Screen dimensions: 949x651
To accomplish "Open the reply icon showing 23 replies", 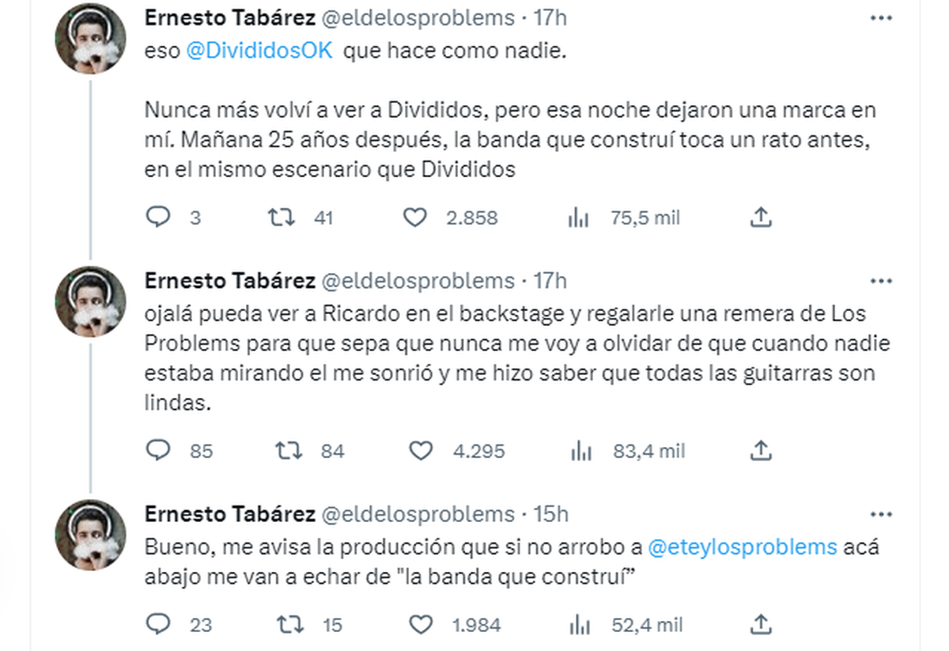I will pyautogui.click(x=159, y=624).
